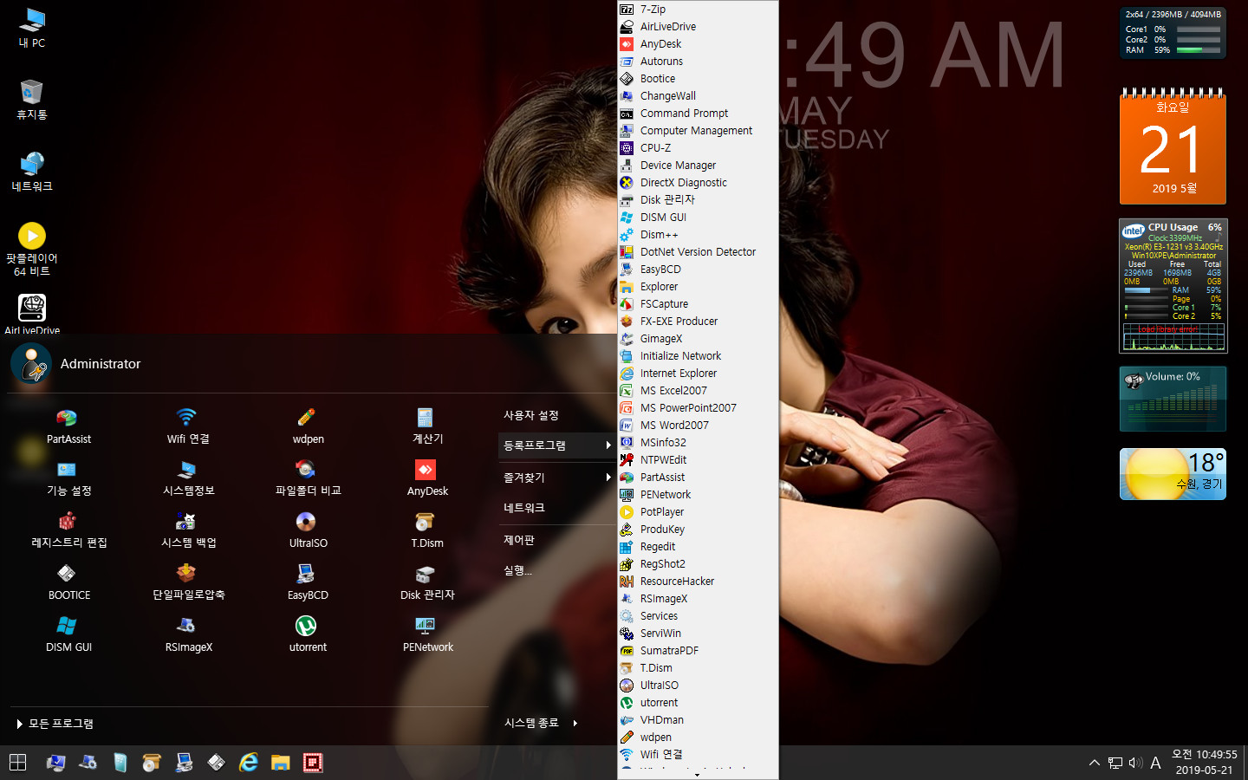Click language indicator A in tray
The image size is (1248, 780).
[x=1155, y=763]
